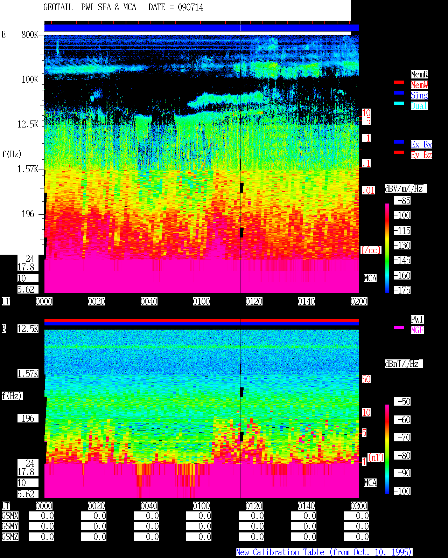
Task: Select the "dBV/m/√Hz" unit label
Action: (x=406, y=188)
